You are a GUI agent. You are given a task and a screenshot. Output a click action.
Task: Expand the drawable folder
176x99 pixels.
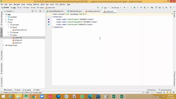pyautogui.click(x=8, y=24)
